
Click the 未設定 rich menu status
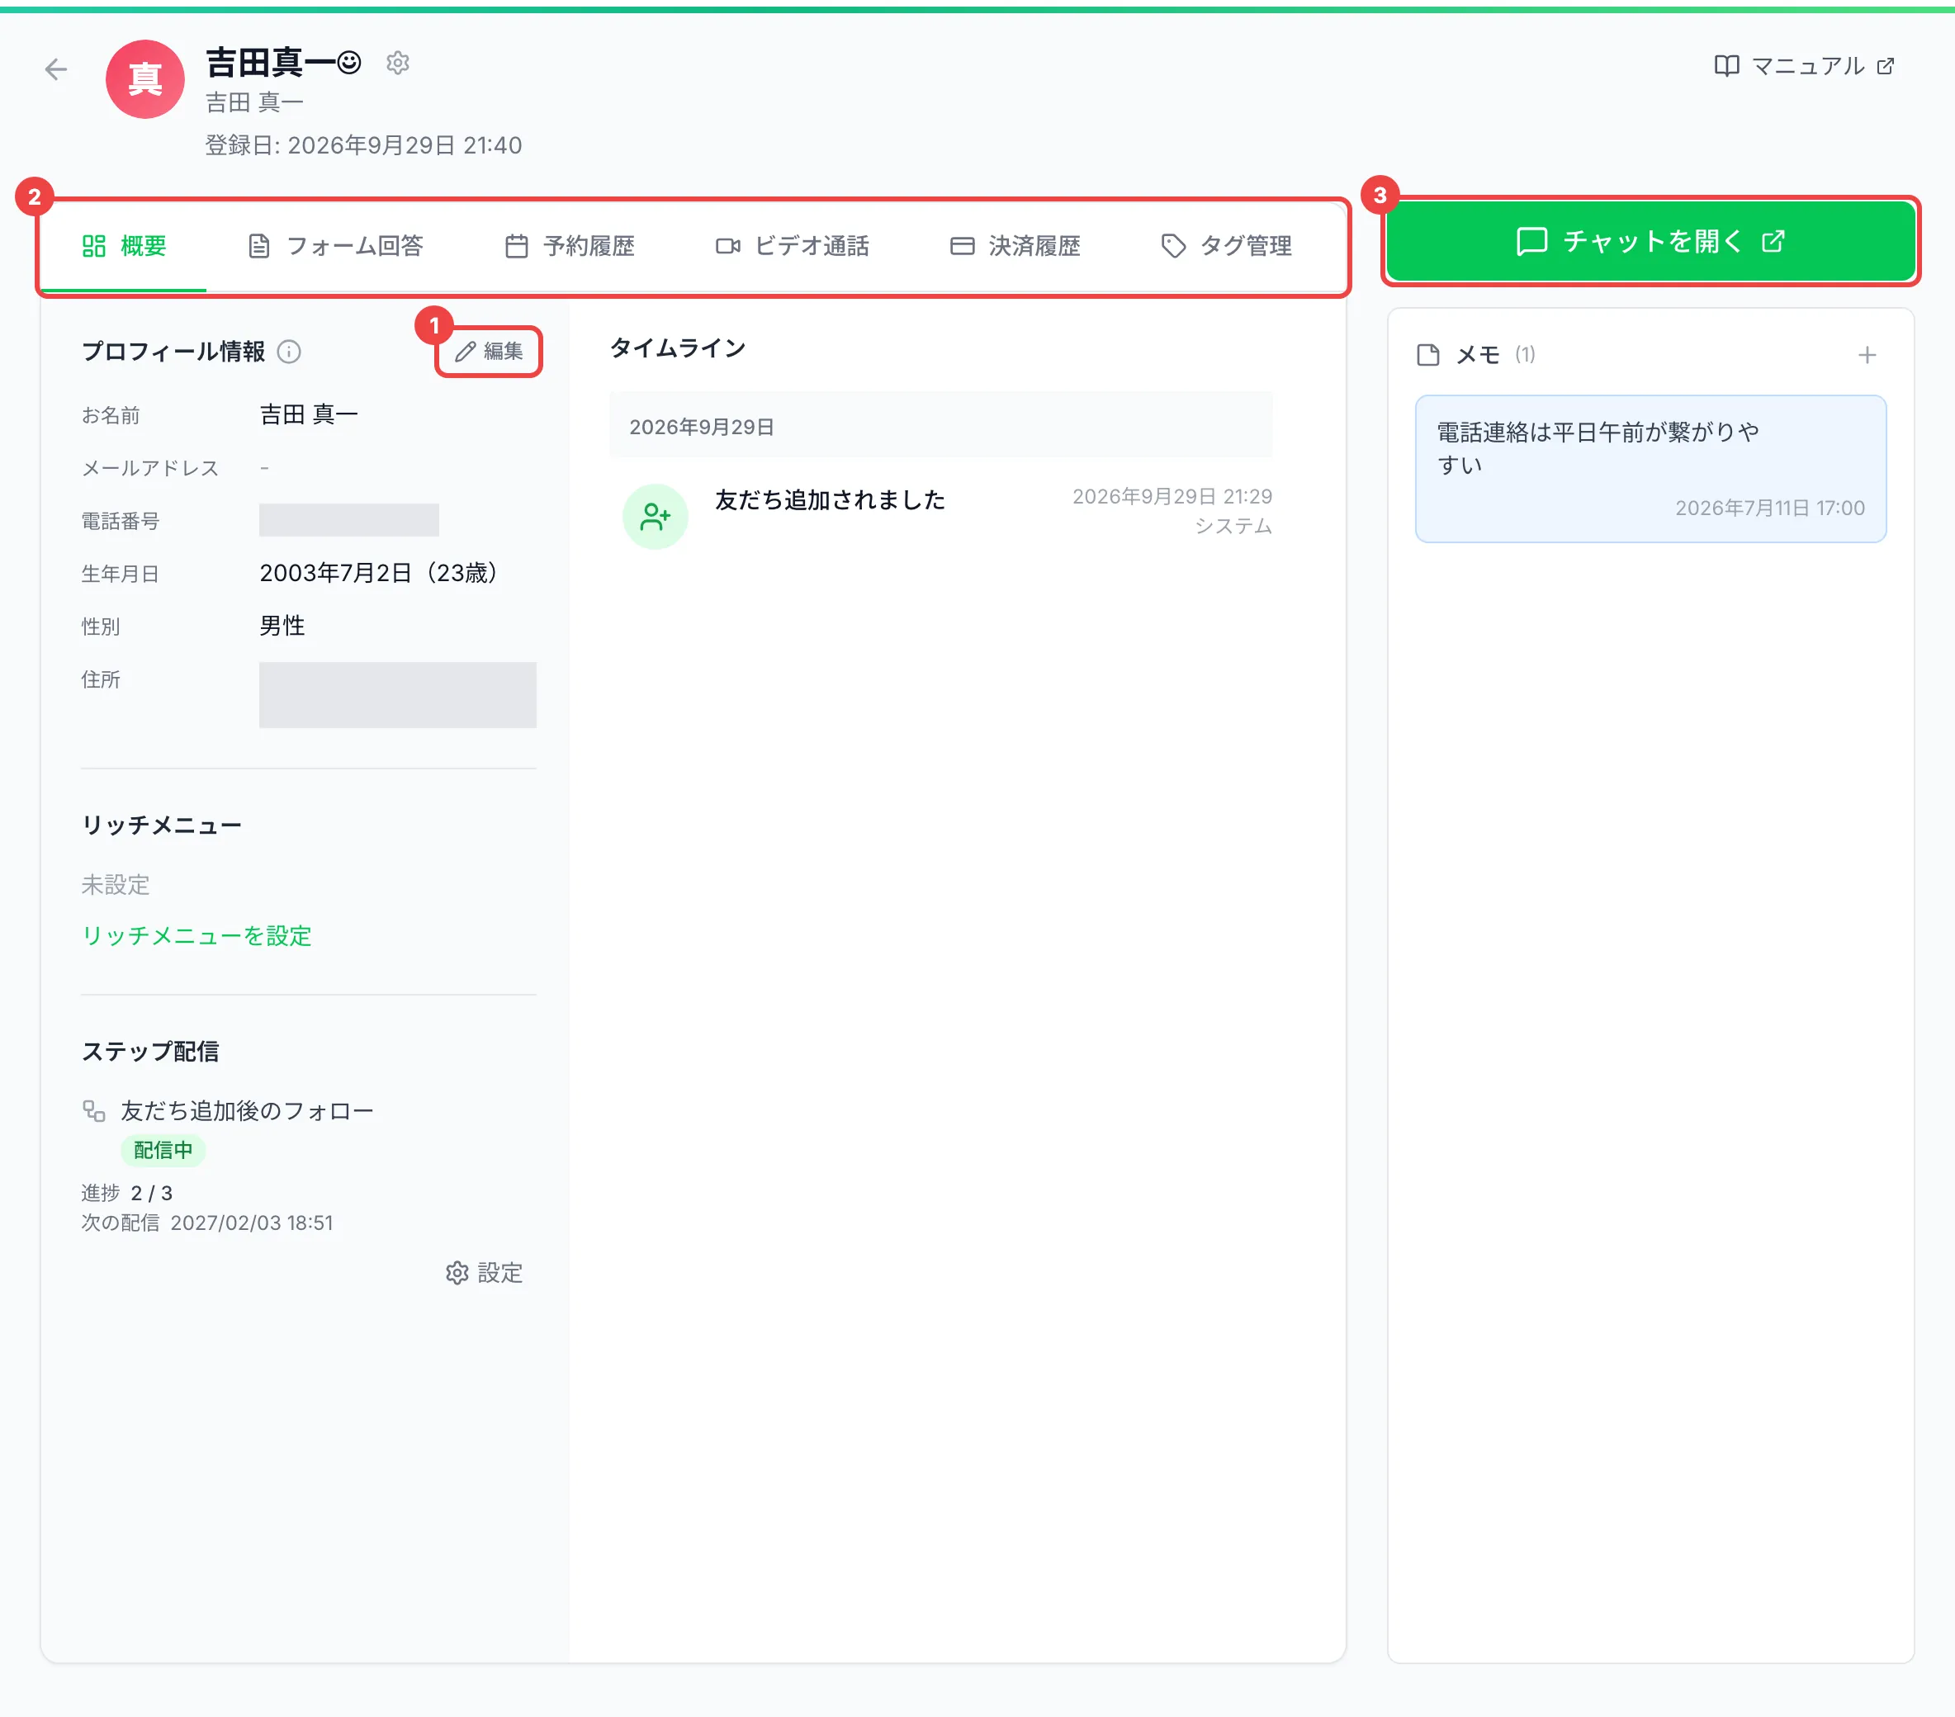point(116,885)
